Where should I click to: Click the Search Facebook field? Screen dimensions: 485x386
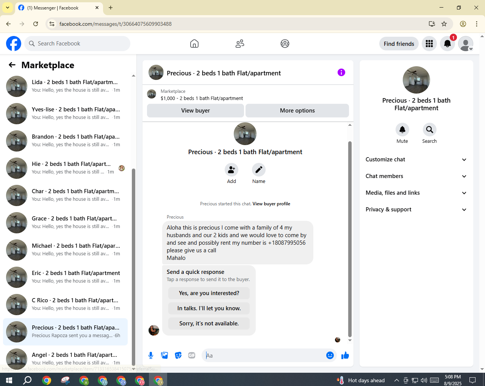click(x=77, y=44)
